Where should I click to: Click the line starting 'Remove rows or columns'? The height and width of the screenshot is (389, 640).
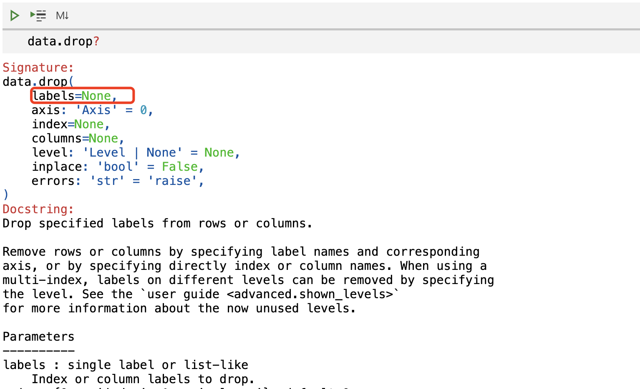click(x=241, y=252)
